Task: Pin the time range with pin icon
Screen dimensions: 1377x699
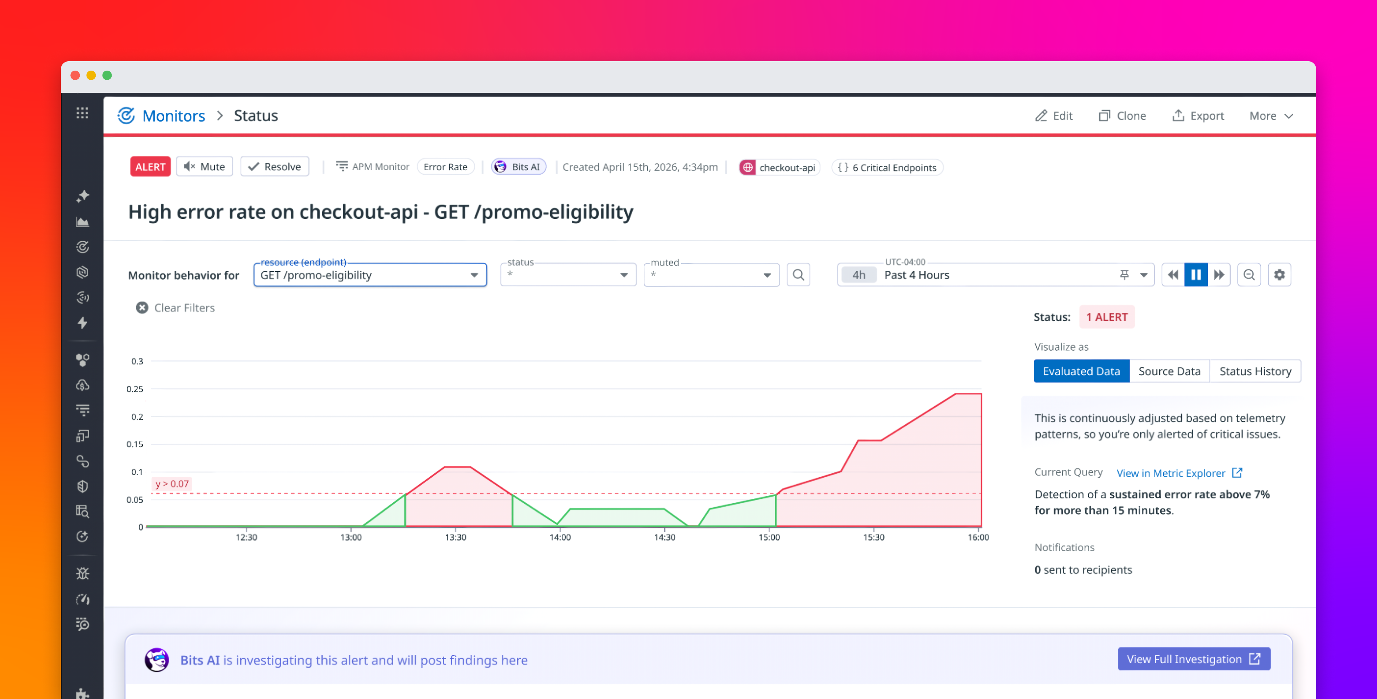Action: [1124, 275]
